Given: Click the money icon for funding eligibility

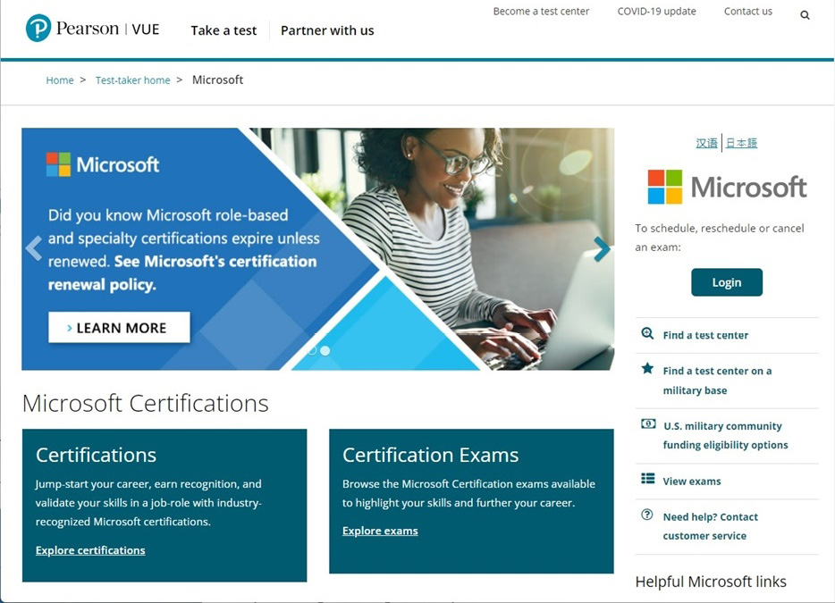Looking at the screenshot, I should pyautogui.click(x=648, y=423).
